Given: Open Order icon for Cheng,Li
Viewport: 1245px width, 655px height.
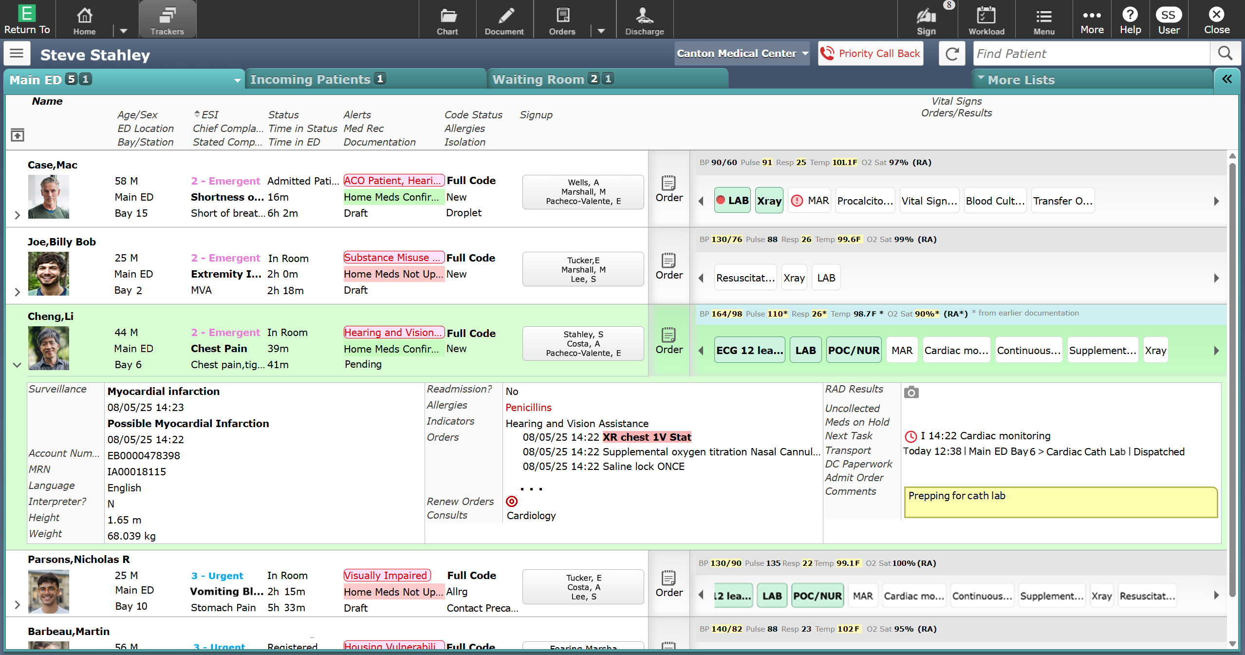Looking at the screenshot, I should click(669, 341).
